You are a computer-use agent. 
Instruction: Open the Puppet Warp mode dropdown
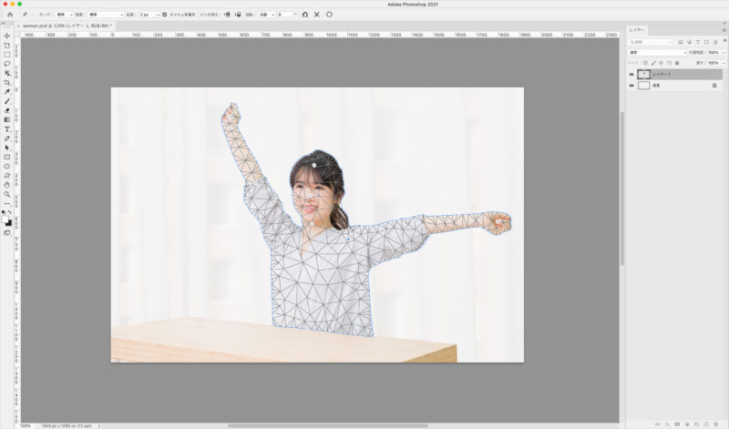tap(64, 15)
